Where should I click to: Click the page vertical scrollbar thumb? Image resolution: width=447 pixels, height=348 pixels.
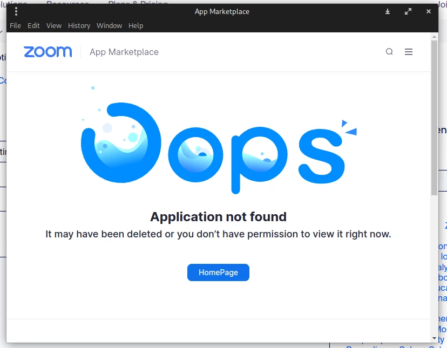434,118
